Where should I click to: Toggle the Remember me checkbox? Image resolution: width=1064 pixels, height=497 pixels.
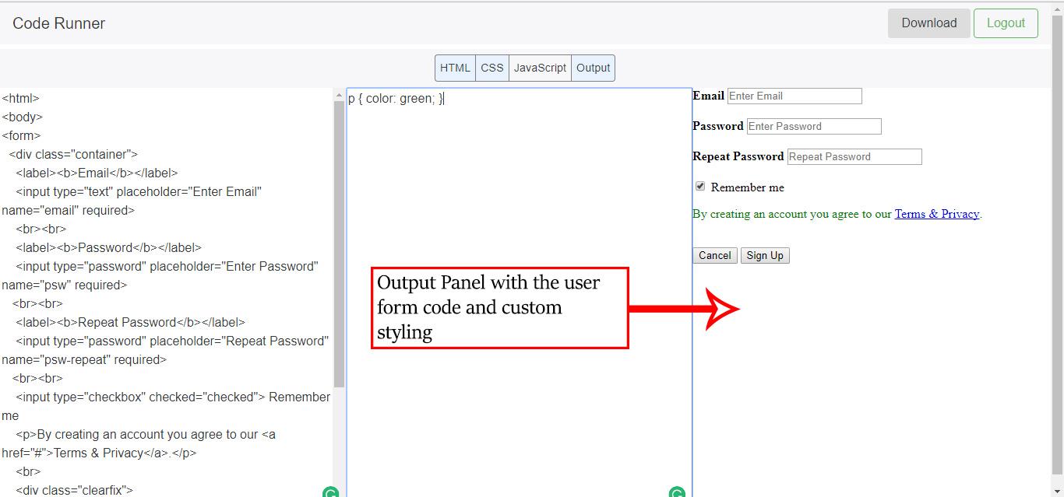point(700,187)
